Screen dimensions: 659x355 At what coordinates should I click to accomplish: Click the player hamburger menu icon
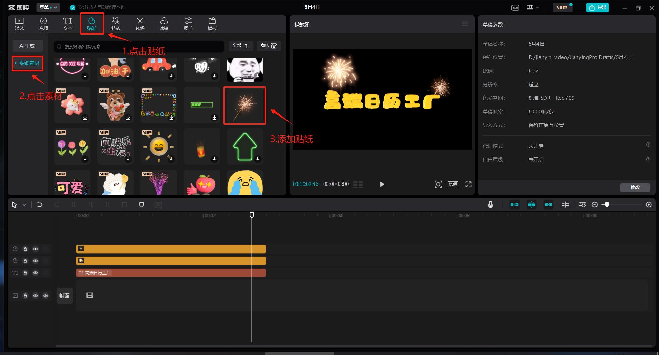pyautogui.click(x=465, y=24)
